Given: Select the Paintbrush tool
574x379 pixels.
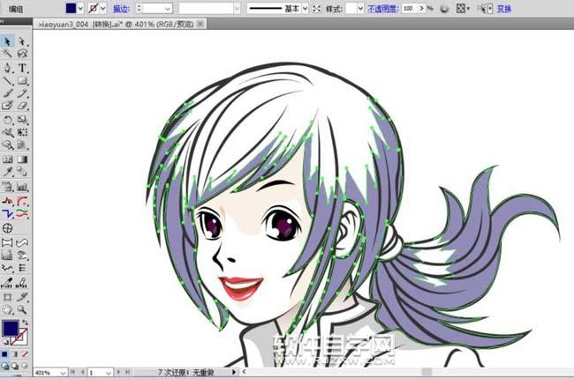Looking at the screenshot, I should click(x=7, y=93).
